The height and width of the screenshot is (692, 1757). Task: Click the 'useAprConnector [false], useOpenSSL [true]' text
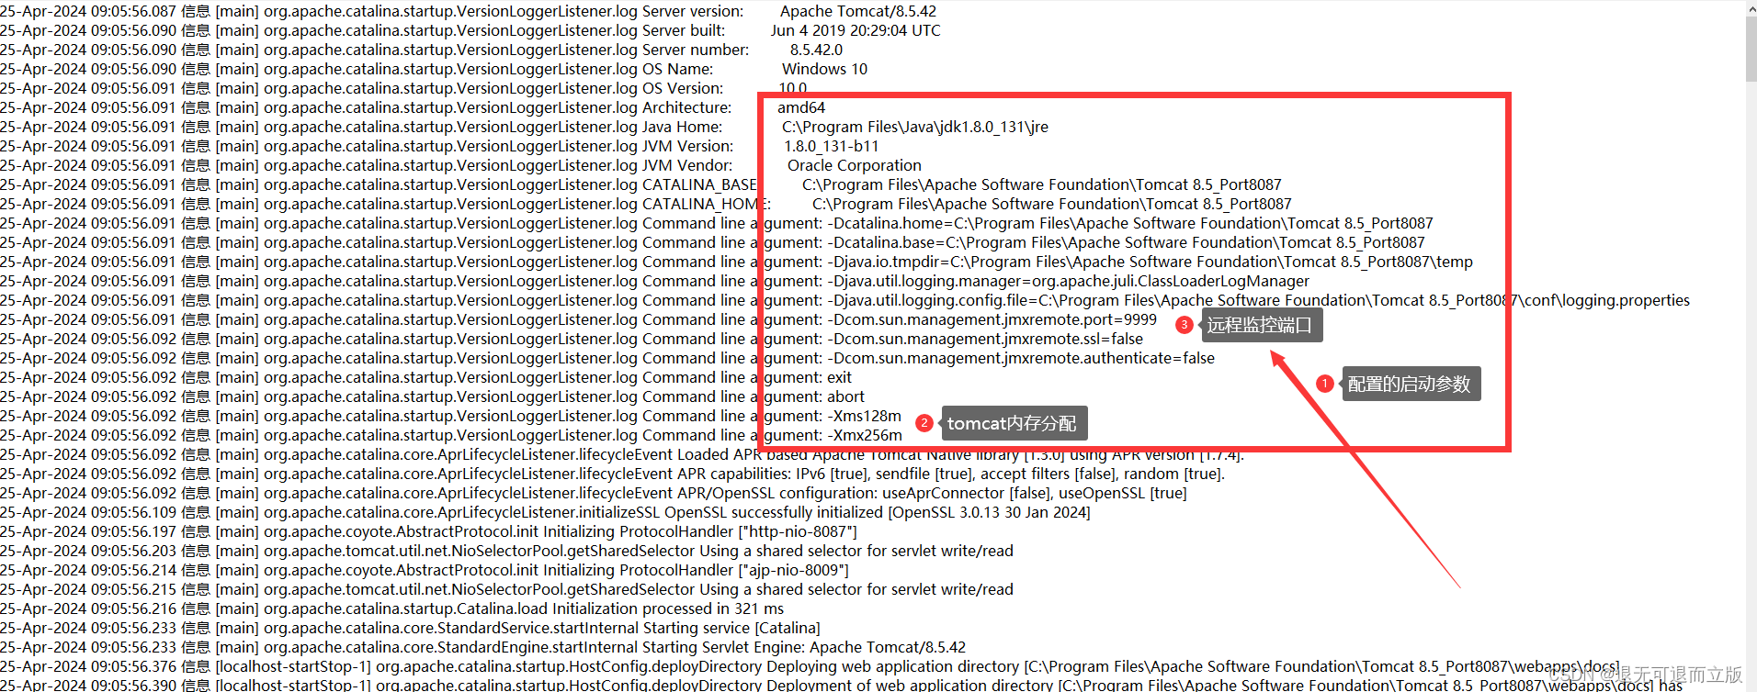tap(1034, 493)
